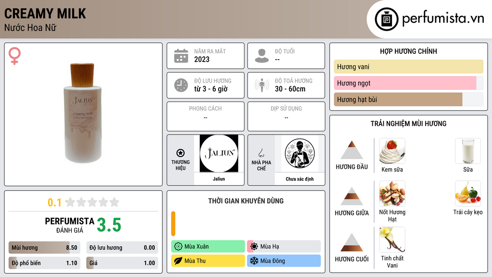Click the five-star rating row
Viewport: 492px width, 277px height.
[92, 202]
